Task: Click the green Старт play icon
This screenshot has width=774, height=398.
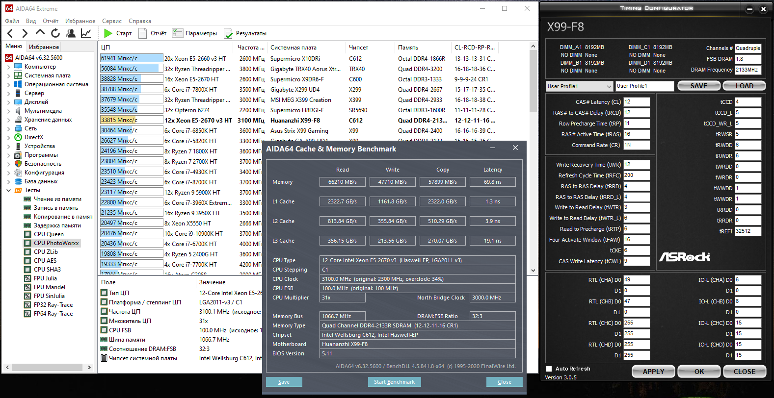Action: (x=108, y=33)
